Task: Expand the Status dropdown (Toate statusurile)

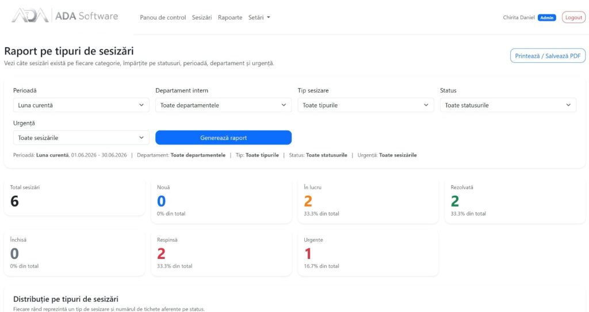Action: (x=508, y=105)
